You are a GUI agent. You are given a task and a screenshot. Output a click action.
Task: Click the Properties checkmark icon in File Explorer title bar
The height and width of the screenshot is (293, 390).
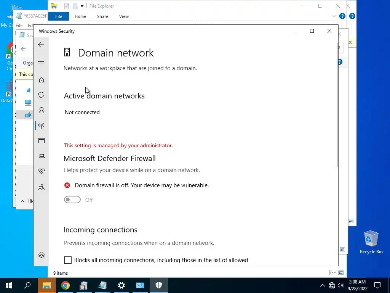[66, 6]
